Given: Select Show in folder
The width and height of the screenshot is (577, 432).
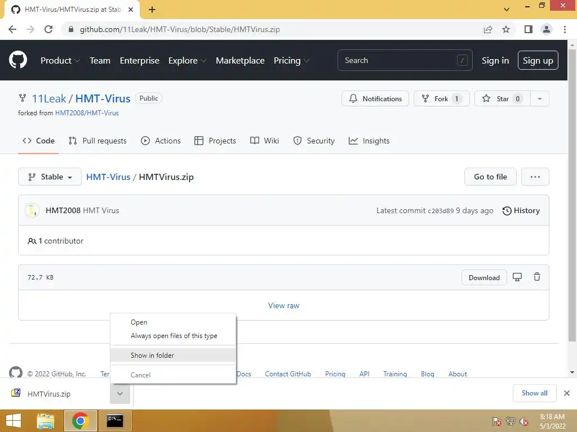Looking at the screenshot, I should (x=173, y=355).
